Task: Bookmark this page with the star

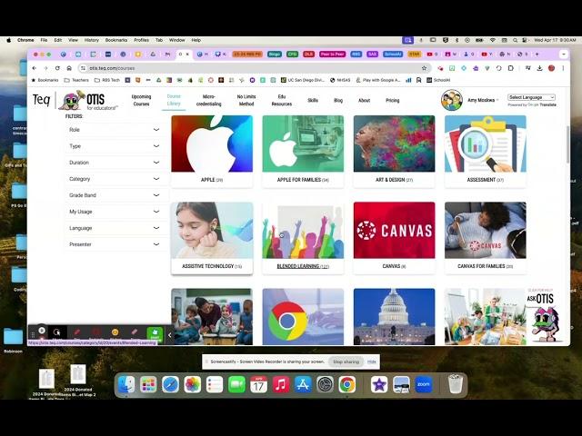Action: click(x=424, y=68)
